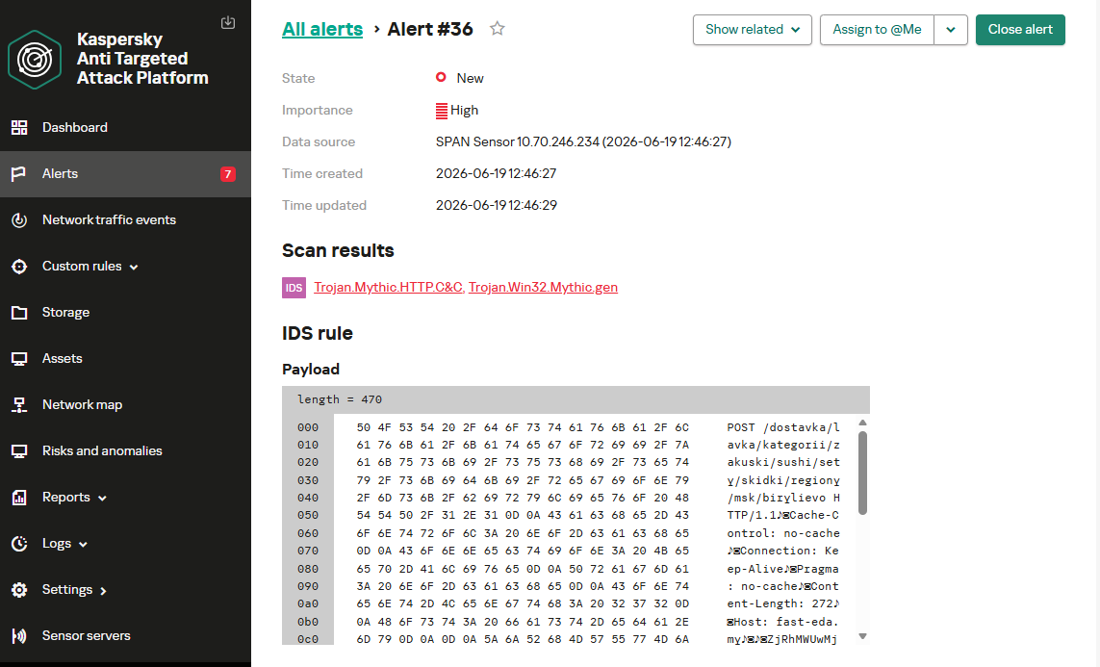
Task: Click payload offset 050 row
Action: (x=307, y=516)
